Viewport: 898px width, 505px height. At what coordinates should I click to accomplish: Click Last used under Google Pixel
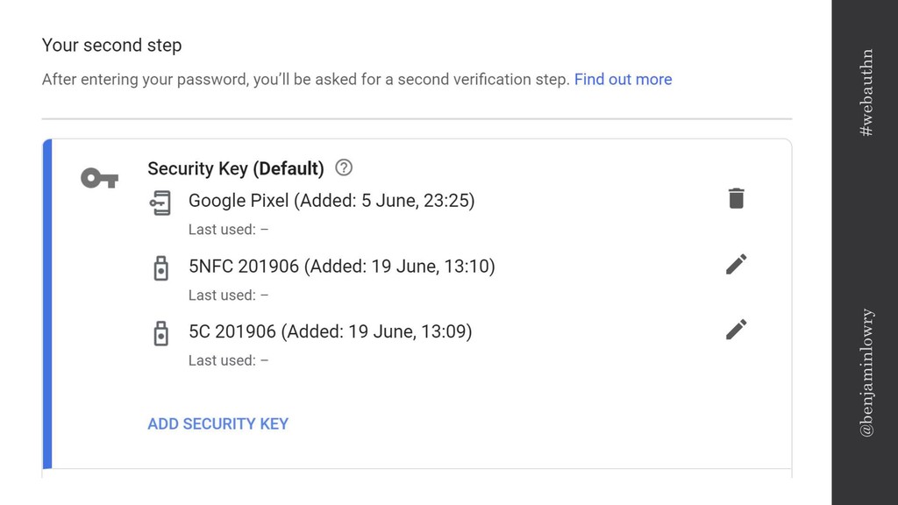[x=228, y=230]
